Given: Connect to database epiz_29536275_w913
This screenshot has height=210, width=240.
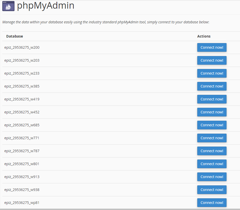Looking at the screenshot, I should coord(212,177).
